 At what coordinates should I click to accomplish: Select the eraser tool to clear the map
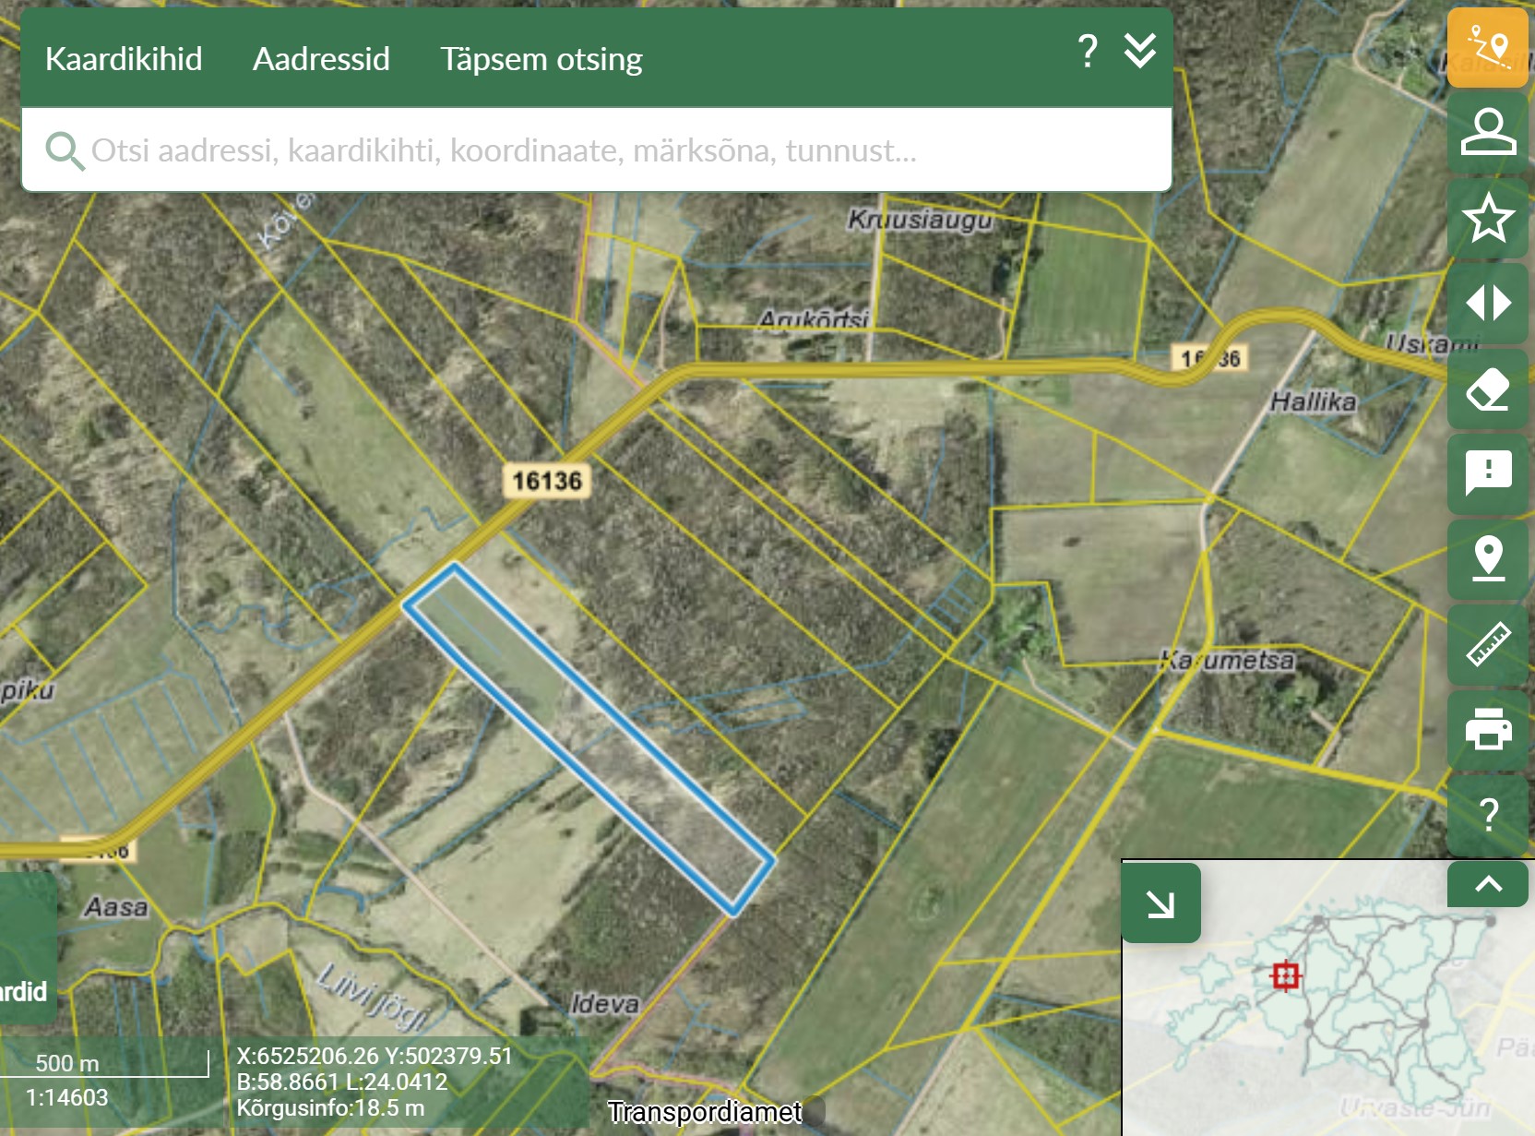click(x=1487, y=389)
